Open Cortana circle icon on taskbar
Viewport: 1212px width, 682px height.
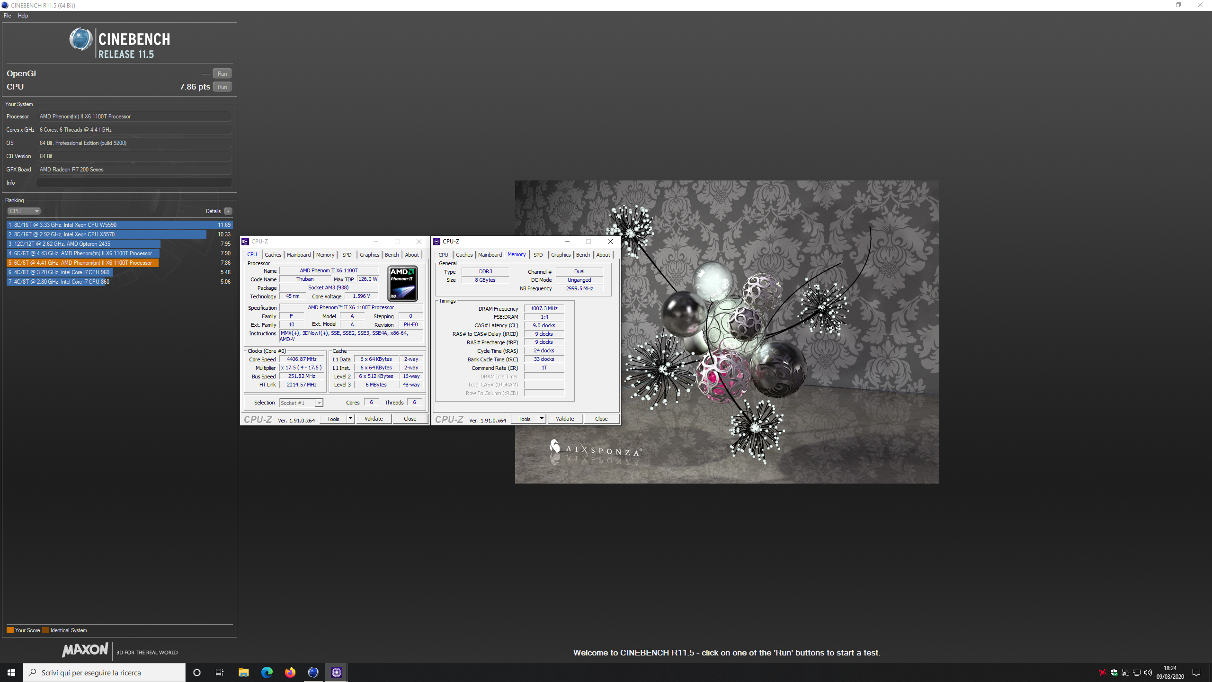tap(197, 673)
